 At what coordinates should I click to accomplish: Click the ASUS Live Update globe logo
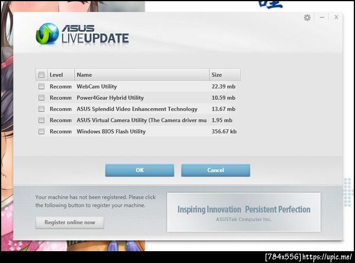click(47, 34)
